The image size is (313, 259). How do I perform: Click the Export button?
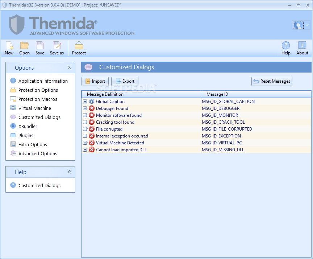click(x=125, y=81)
